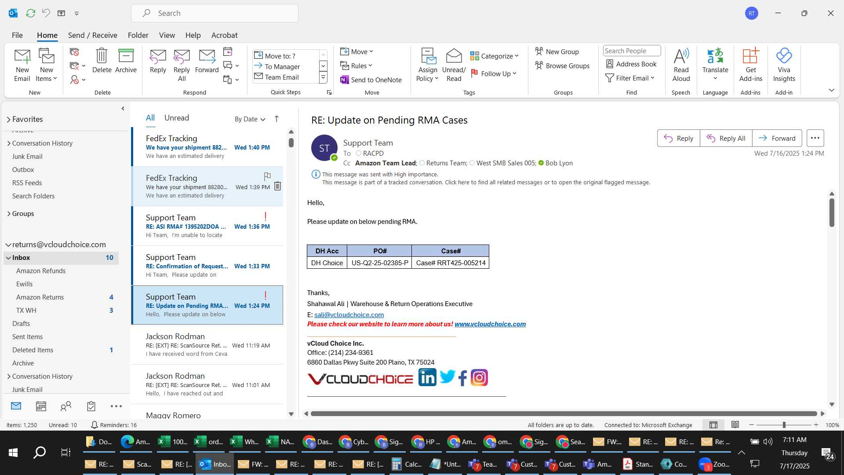Open the File menu
844x475 pixels.
pos(17,35)
